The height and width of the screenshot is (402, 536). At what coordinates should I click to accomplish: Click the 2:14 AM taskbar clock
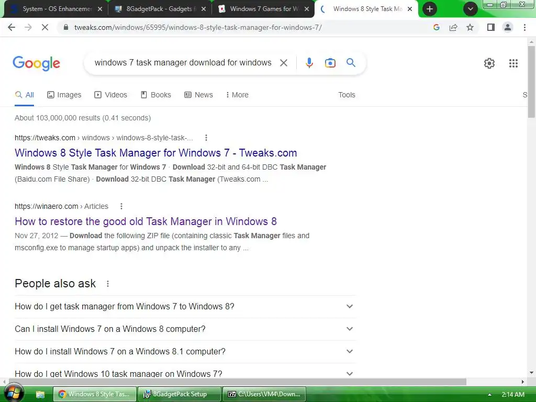(513, 395)
